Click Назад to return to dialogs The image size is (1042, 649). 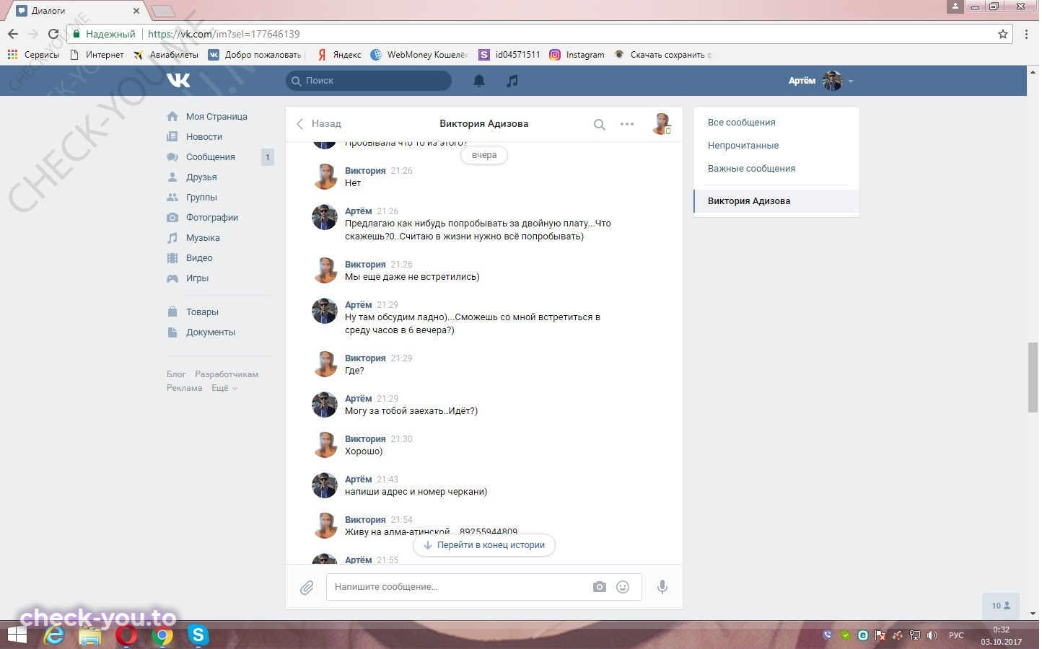coord(318,124)
